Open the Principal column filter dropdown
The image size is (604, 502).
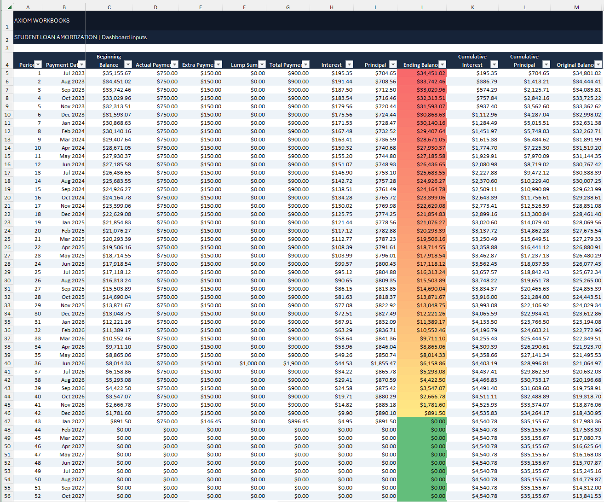(393, 64)
